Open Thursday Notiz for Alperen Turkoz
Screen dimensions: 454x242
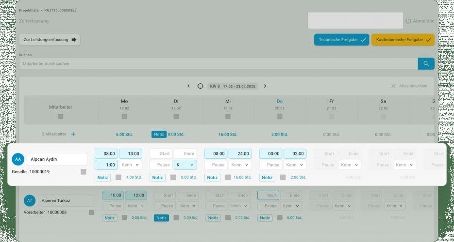click(x=265, y=218)
